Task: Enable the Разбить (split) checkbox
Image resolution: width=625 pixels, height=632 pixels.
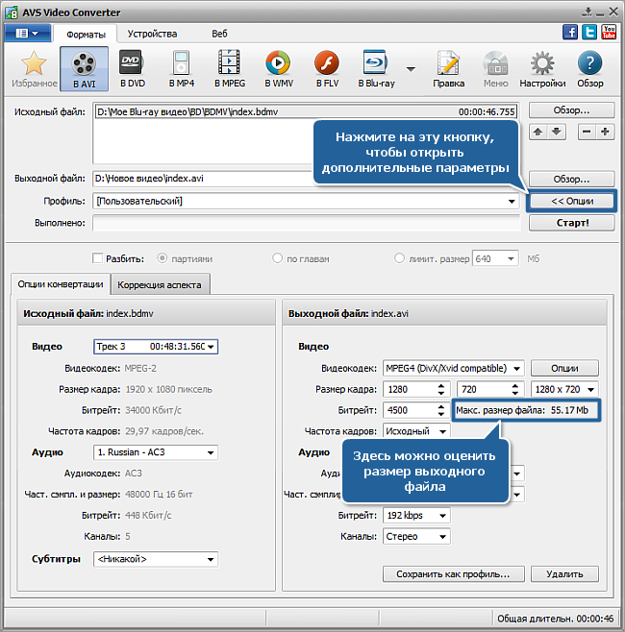Action: tap(98, 258)
